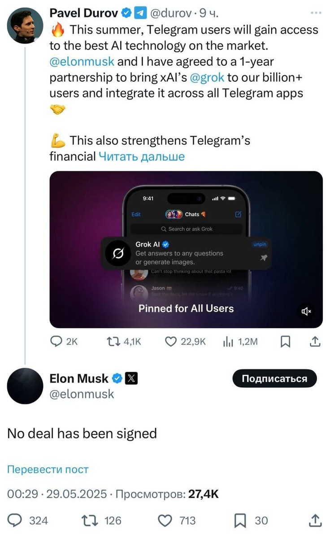Screen dimensions: 330x538
Task: Expand post with "Читать дальше" link
Action: coord(141,156)
